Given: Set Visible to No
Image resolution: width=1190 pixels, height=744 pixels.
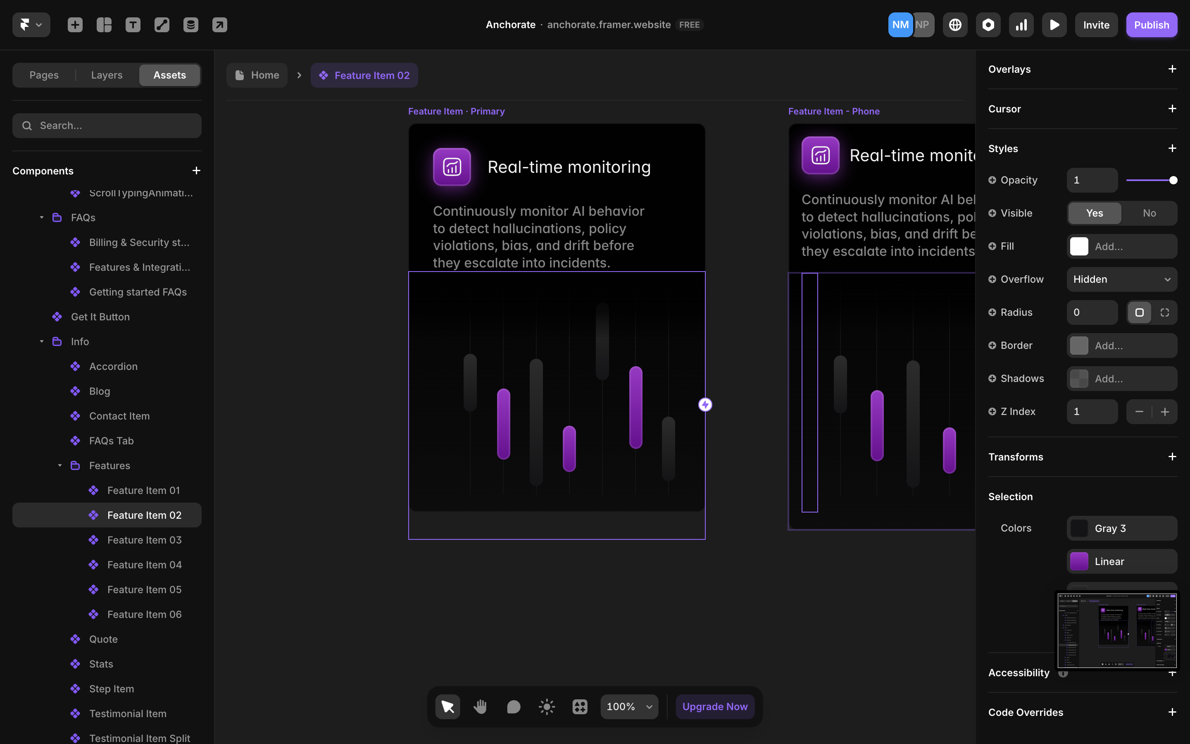Looking at the screenshot, I should click(1149, 213).
